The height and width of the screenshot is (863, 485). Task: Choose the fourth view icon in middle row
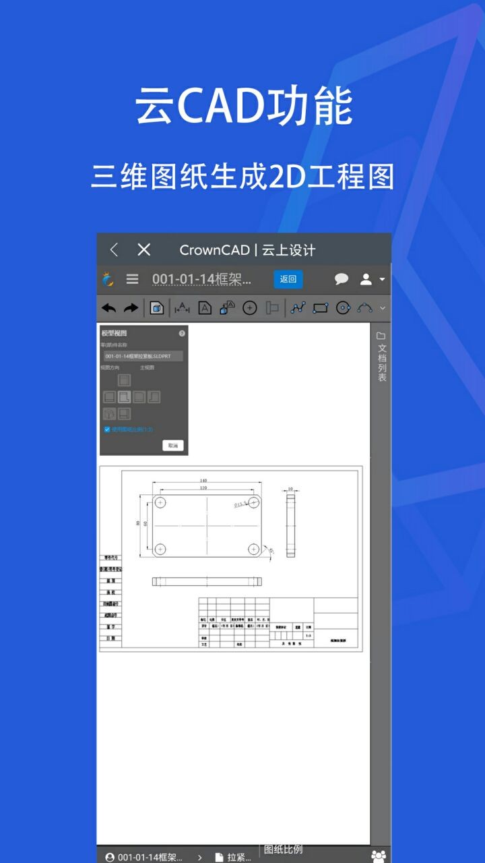click(x=154, y=397)
